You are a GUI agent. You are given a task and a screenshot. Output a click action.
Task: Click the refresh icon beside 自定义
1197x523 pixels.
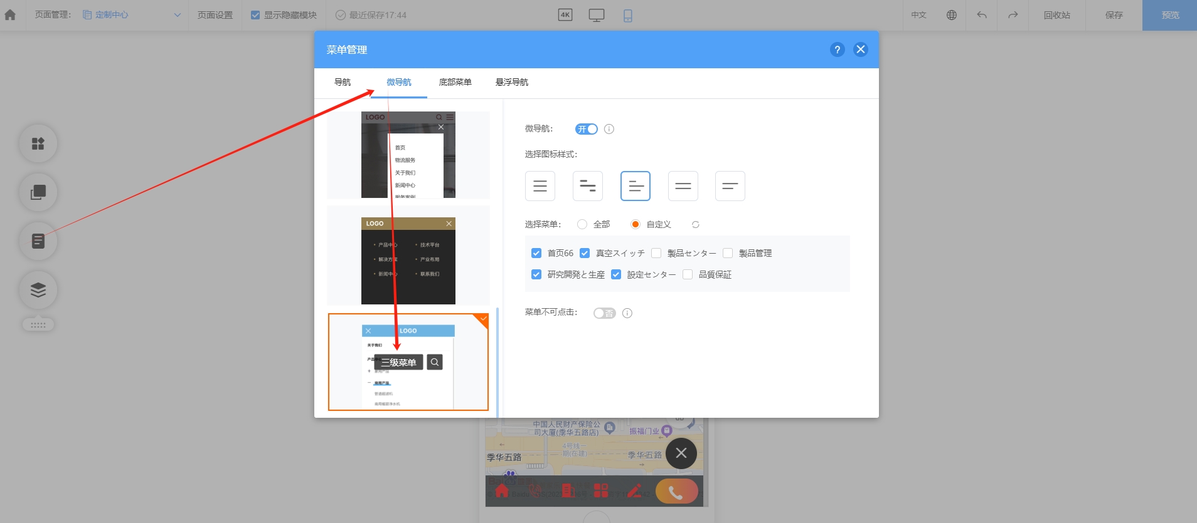695,225
